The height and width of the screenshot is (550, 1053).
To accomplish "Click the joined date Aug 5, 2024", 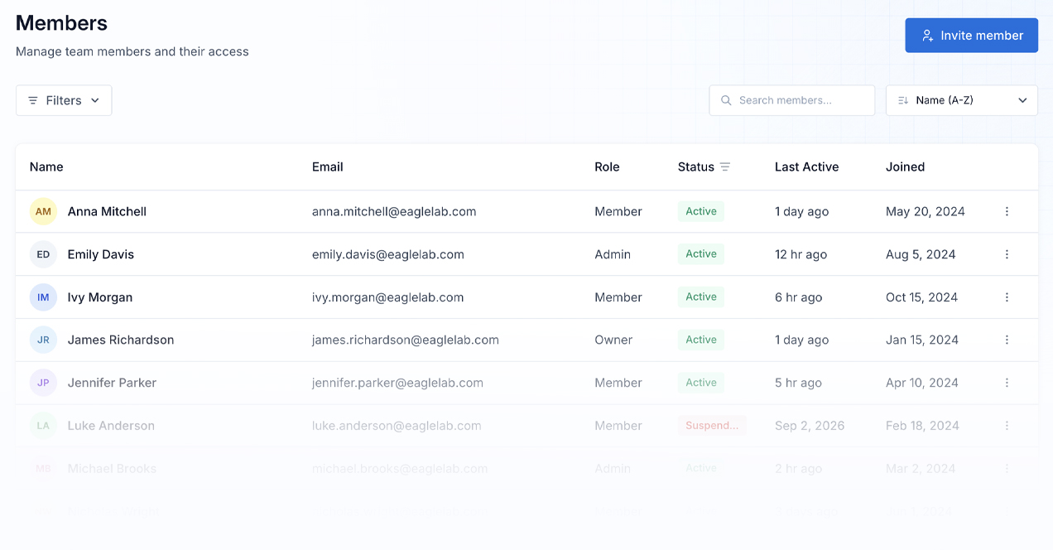I will [x=921, y=254].
